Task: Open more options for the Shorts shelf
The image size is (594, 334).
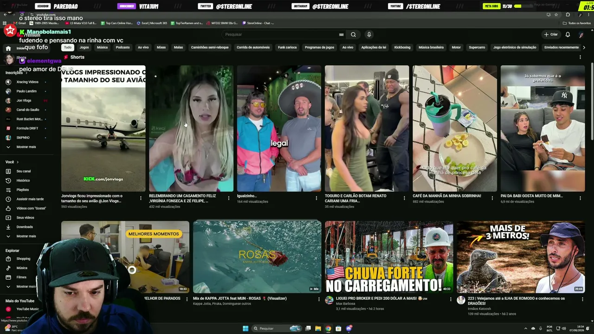Action: 580,57
